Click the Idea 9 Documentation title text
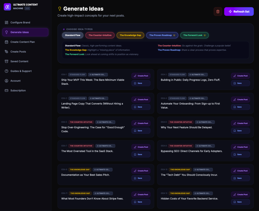 [85, 175]
